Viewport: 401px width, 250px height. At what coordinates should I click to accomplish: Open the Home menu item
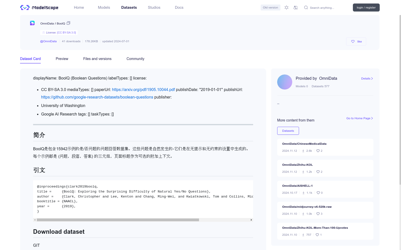pyautogui.click(x=79, y=7)
